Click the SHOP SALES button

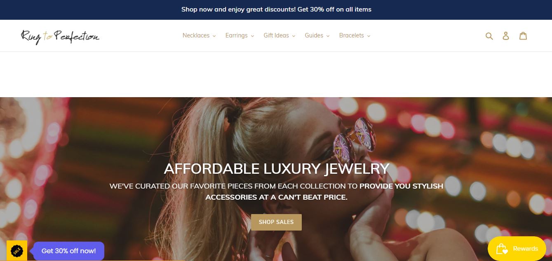pyautogui.click(x=276, y=222)
